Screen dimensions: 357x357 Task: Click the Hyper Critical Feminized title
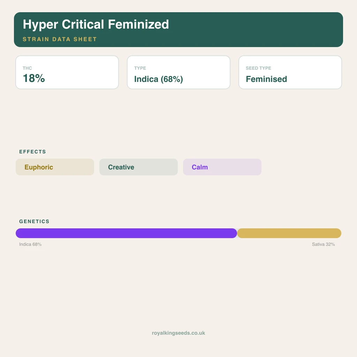point(96,25)
